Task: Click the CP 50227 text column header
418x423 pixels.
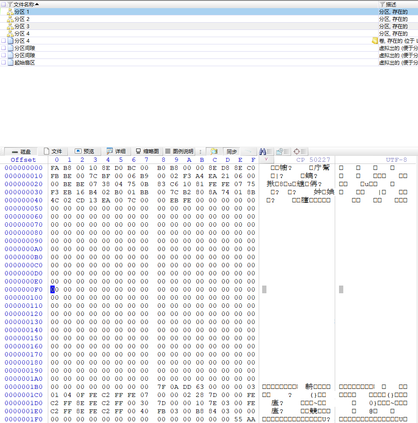Action: (313, 160)
